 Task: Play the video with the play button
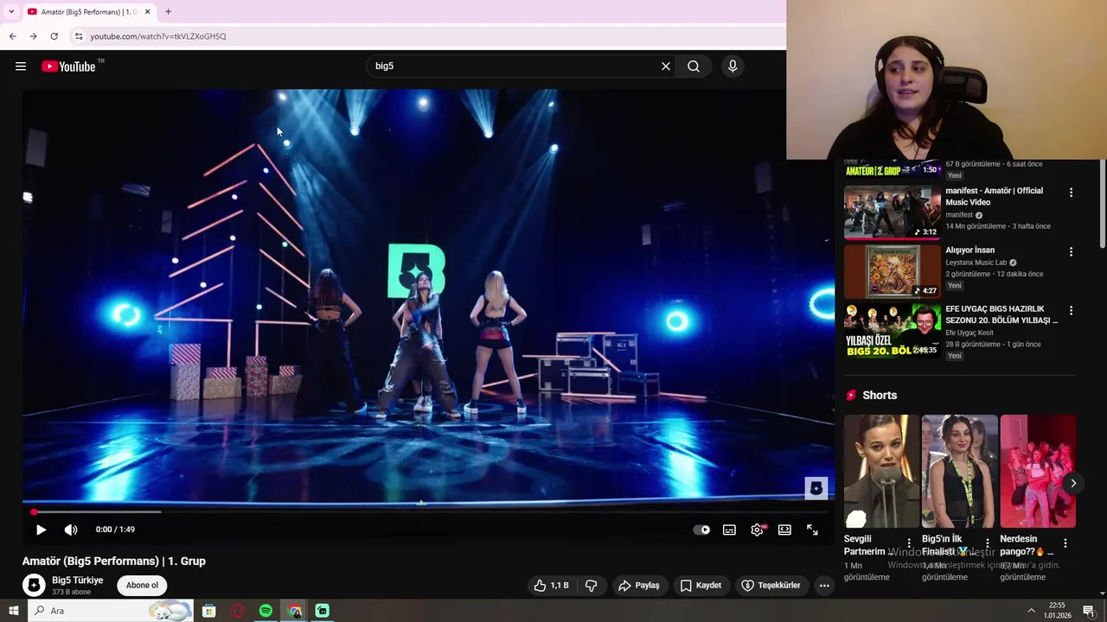point(41,530)
